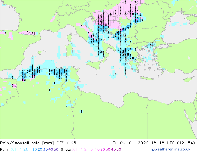Viewport: 197px width, 152px height.
Task: Click the 'Snow:' legend label
Action: point(66,150)
